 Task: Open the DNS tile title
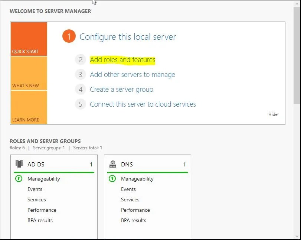coord(127,165)
